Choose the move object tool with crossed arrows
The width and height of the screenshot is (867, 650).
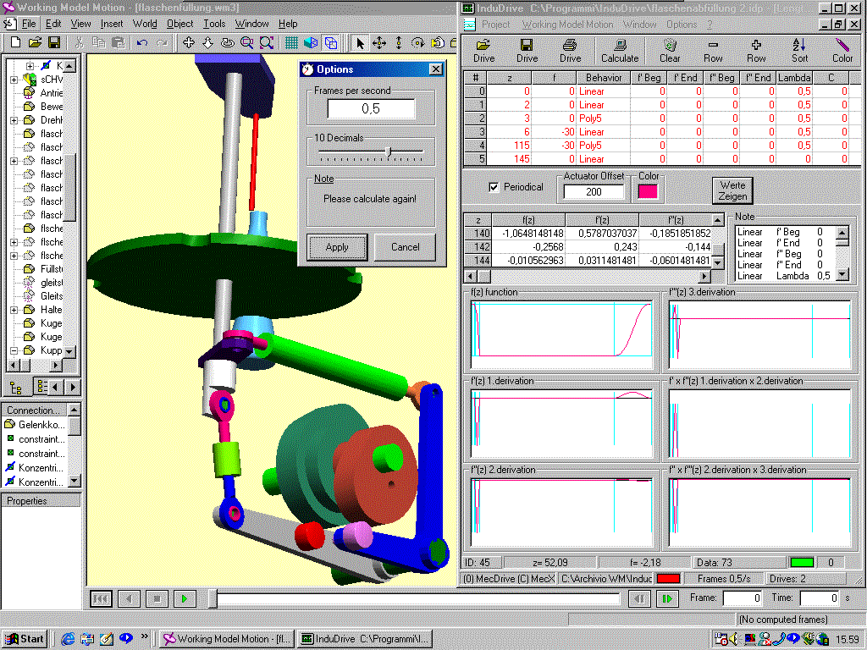[379, 42]
